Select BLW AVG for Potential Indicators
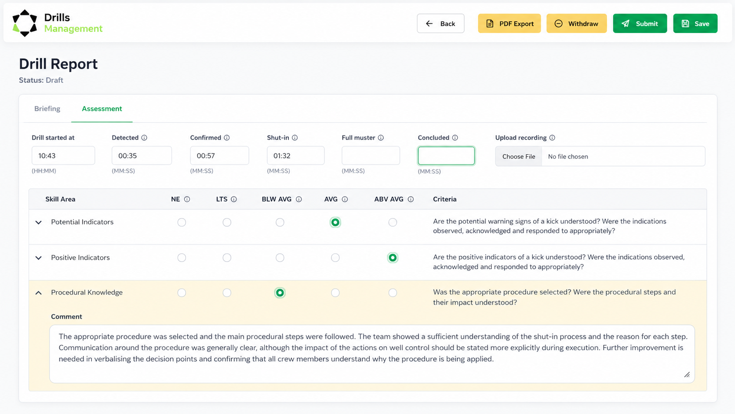The width and height of the screenshot is (735, 414). click(x=280, y=222)
